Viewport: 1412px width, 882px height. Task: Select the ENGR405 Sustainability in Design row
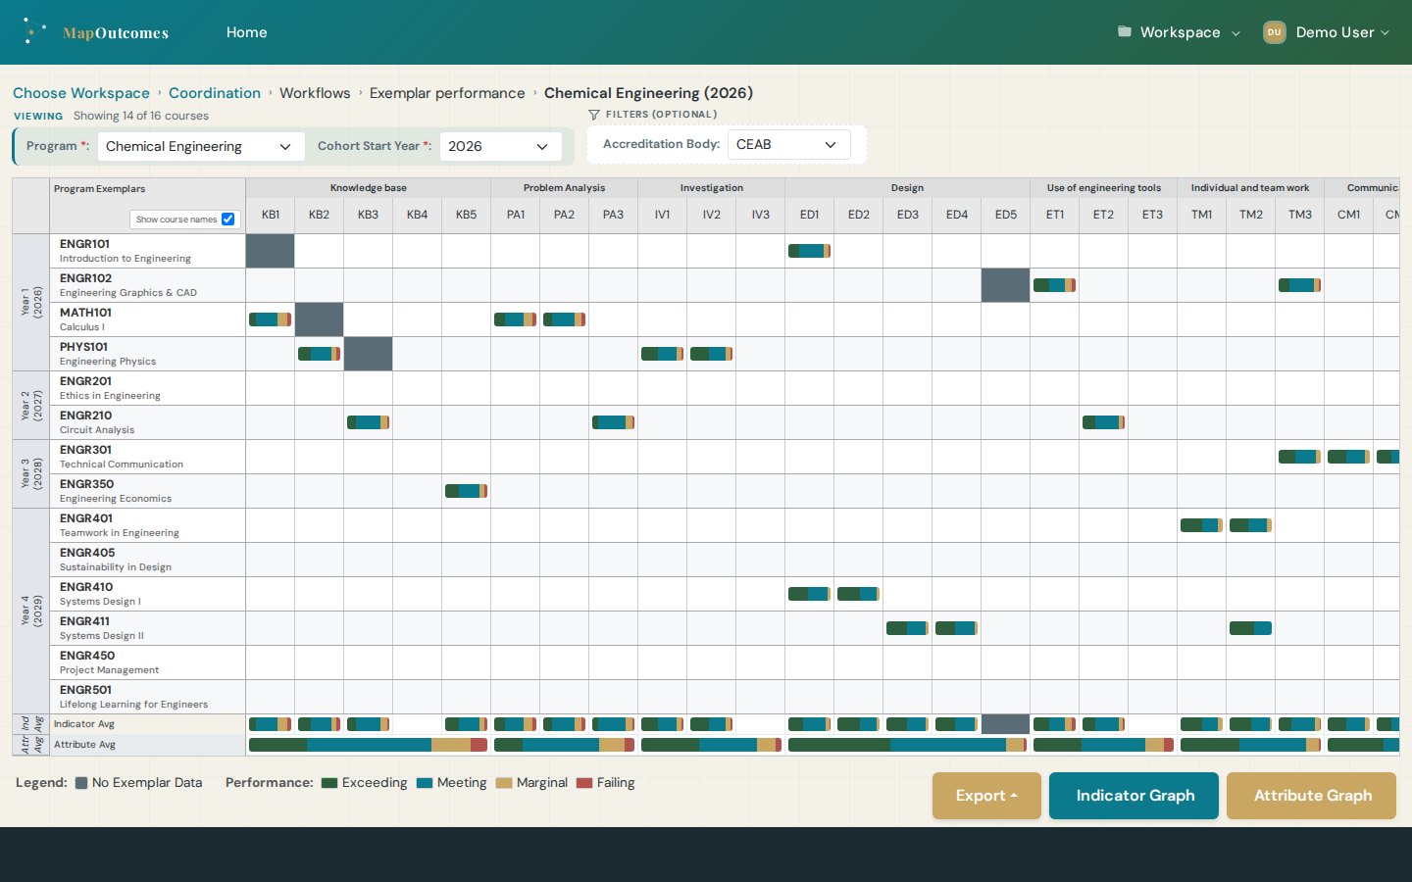point(147,560)
